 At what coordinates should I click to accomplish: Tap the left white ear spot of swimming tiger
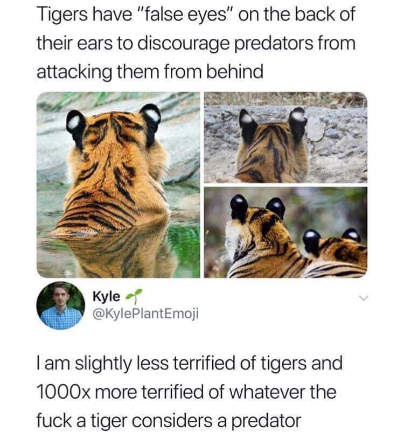(74, 122)
